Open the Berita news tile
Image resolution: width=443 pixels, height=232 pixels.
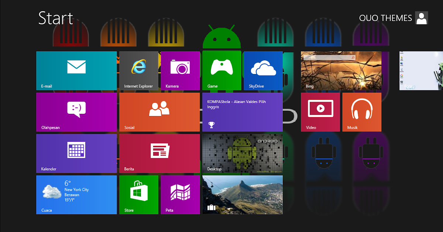click(x=159, y=154)
